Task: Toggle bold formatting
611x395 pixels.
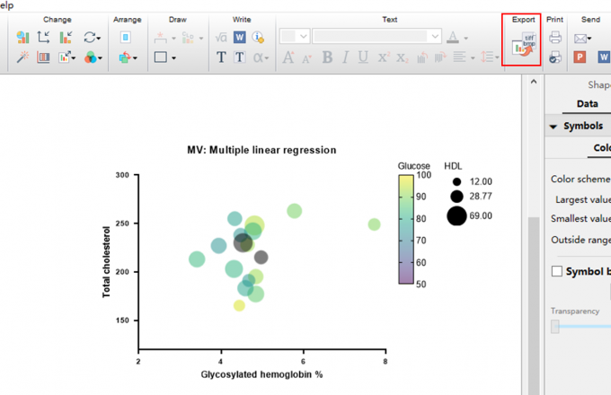Action: 327,57
